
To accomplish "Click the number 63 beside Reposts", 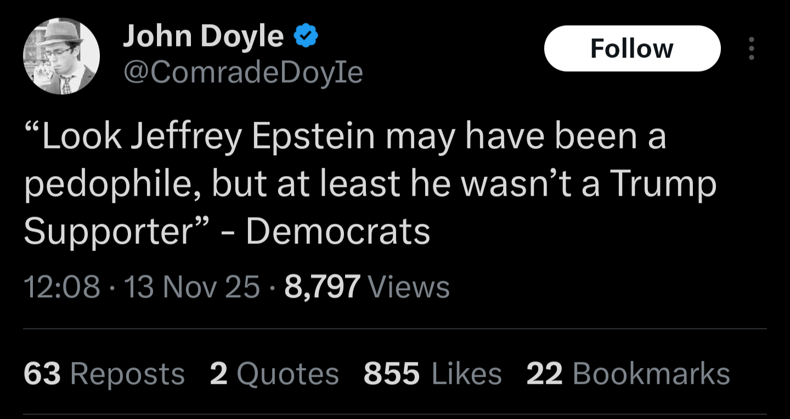I will pyautogui.click(x=42, y=374).
